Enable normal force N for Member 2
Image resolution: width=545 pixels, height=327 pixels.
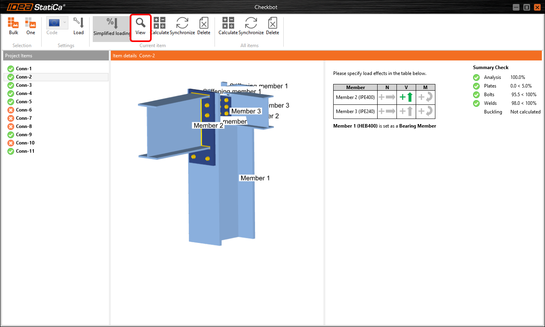coord(387,97)
